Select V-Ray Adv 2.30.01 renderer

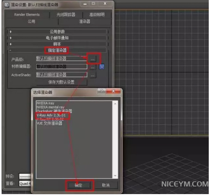pos(51,115)
